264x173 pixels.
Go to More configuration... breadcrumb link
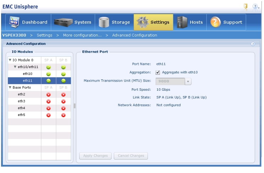82,35
